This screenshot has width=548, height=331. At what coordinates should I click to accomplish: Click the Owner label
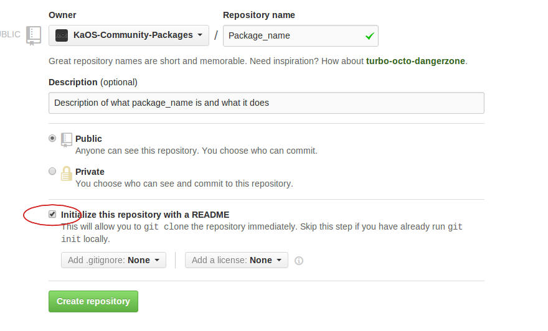[62, 15]
